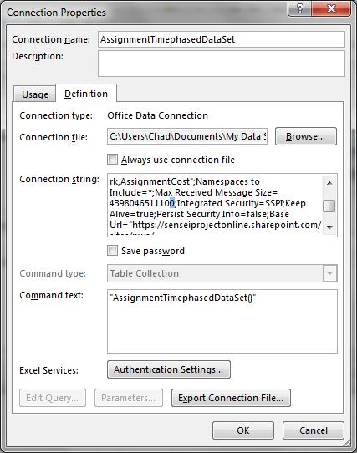Viewport: 357px width, 453px height.
Task: Click the help question mark button
Action: (x=300, y=8)
